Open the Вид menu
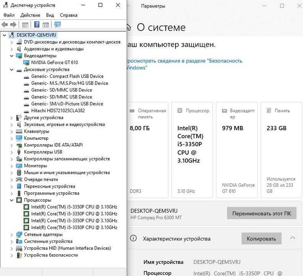 coord(50,15)
